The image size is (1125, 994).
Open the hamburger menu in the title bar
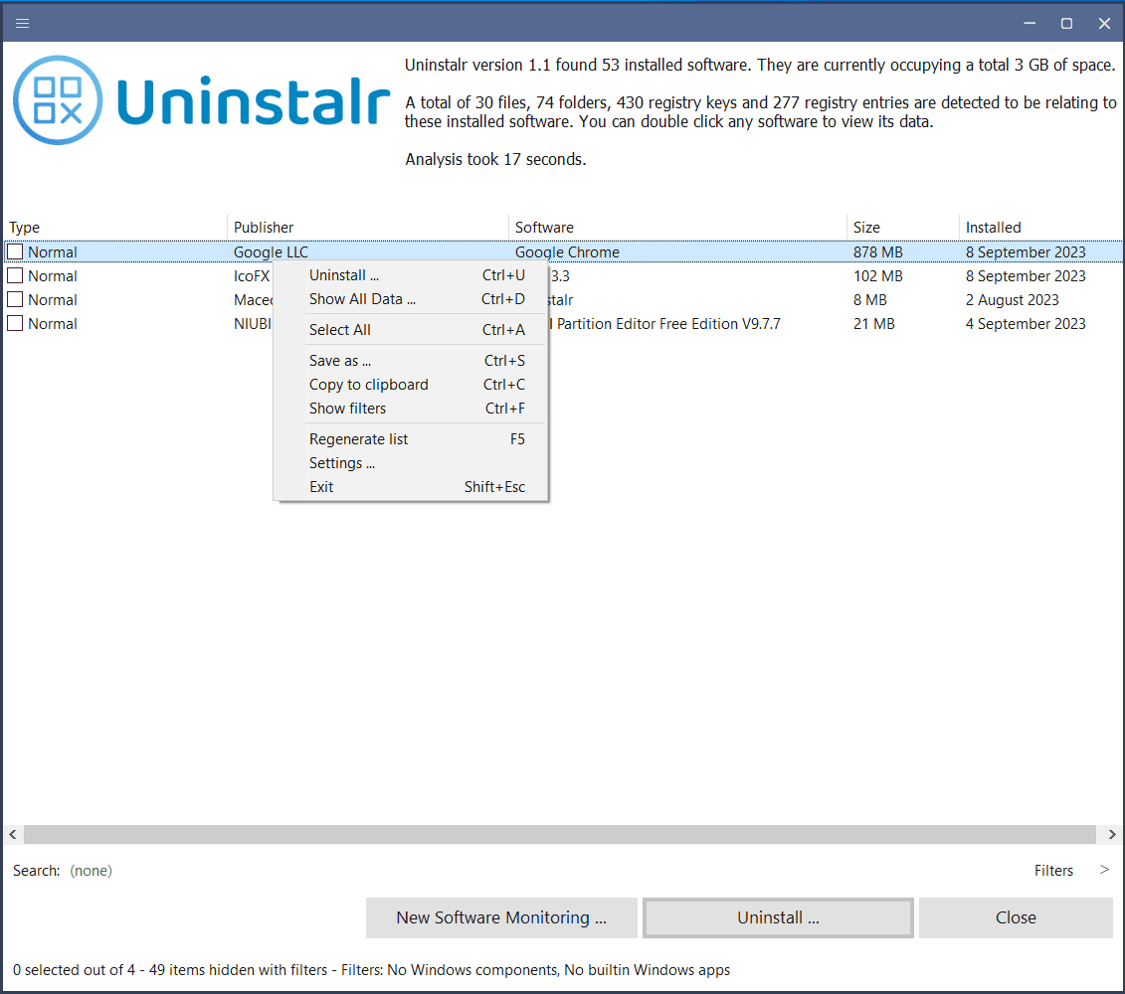pos(22,24)
